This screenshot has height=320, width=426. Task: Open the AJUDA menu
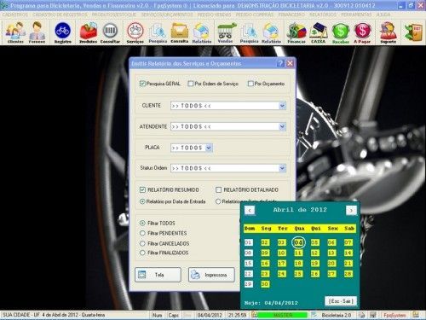click(x=383, y=15)
